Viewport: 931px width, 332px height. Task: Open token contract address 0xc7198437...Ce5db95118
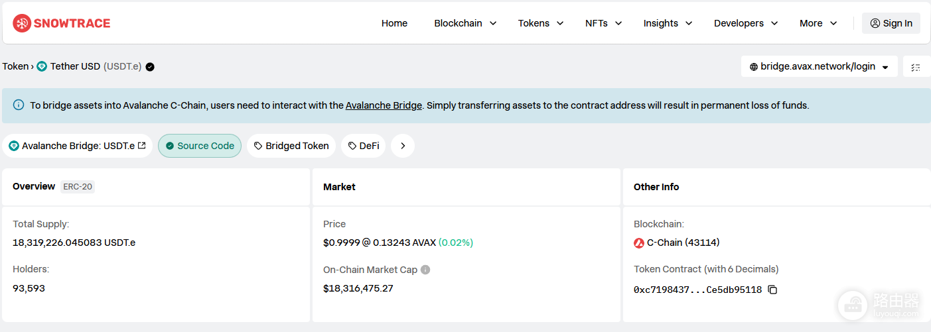(698, 290)
